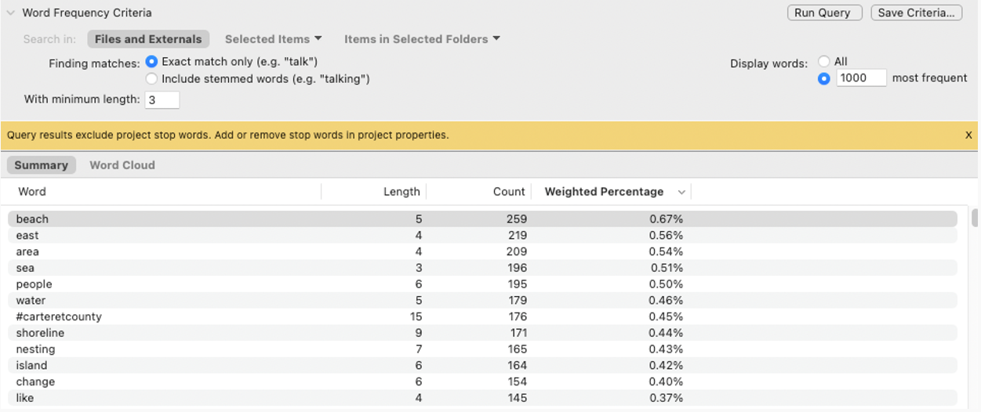Click the 1000 most frequent field
The width and height of the screenshot is (981, 412).
[861, 78]
